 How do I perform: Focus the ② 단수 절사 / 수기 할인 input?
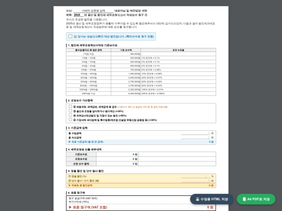(196, 181)
